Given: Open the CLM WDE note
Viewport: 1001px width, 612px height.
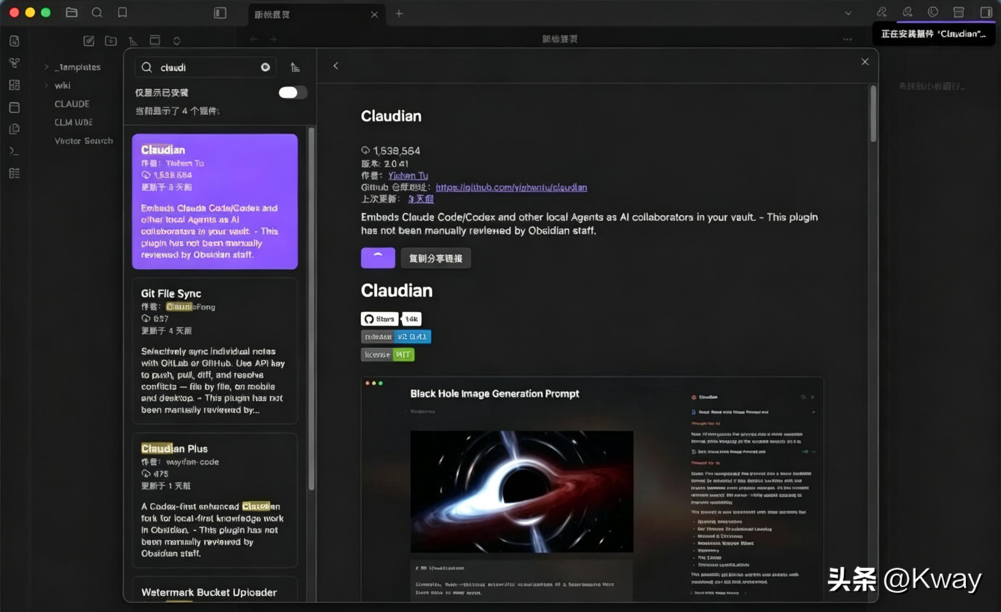Looking at the screenshot, I should tap(74, 122).
